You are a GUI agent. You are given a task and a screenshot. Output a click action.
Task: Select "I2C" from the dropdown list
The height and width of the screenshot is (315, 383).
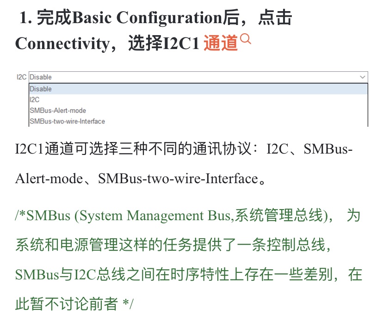pyautogui.click(x=35, y=99)
